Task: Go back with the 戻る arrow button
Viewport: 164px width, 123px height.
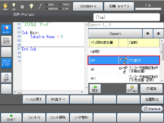Action: pos(95,89)
